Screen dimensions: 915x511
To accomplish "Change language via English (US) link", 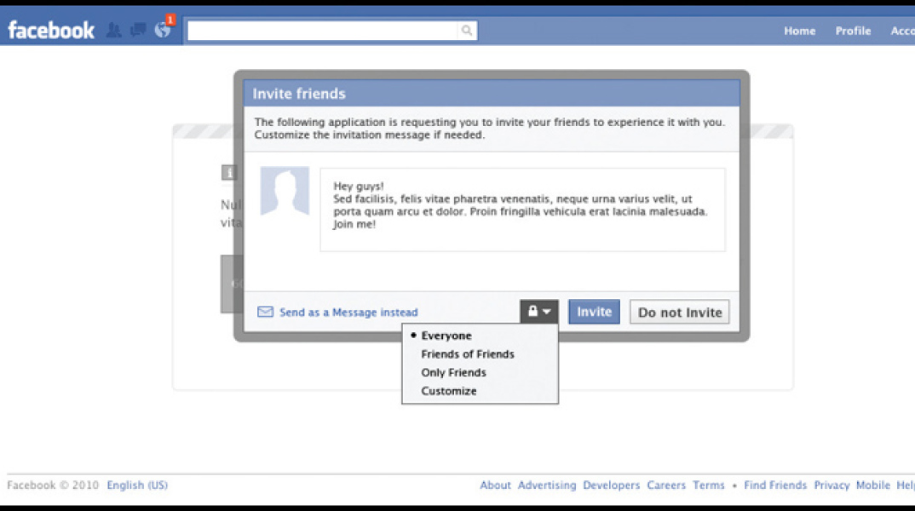I will click(x=137, y=485).
